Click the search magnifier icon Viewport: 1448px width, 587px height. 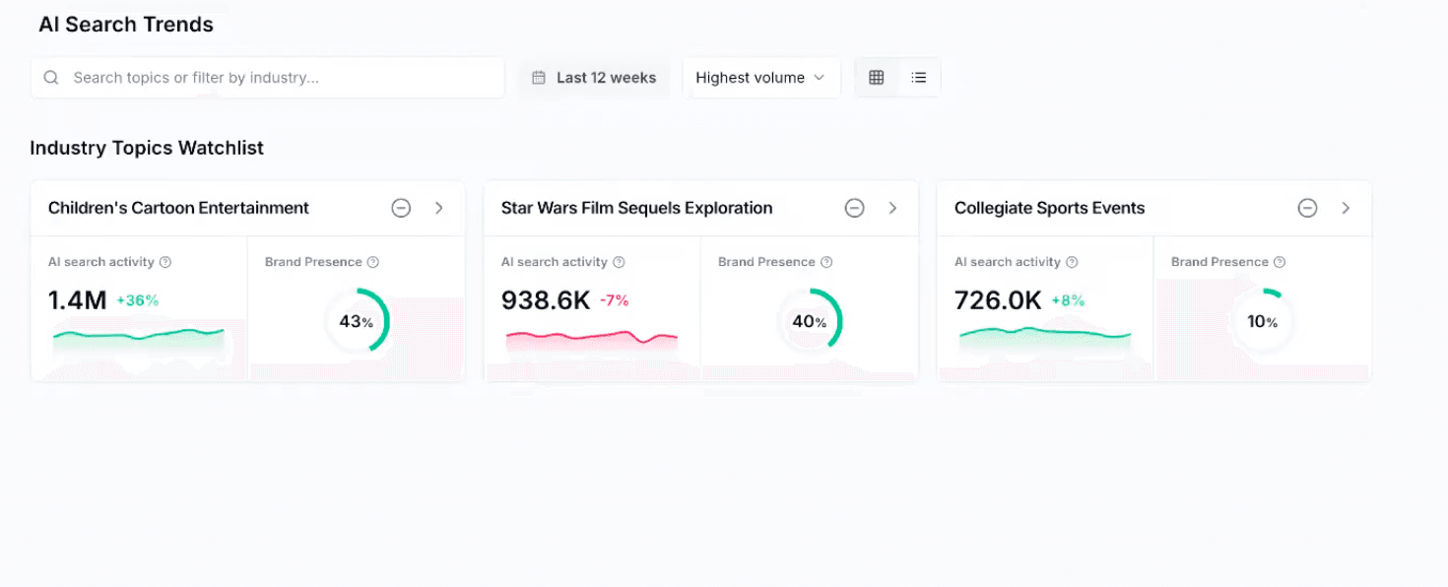(x=51, y=78)
